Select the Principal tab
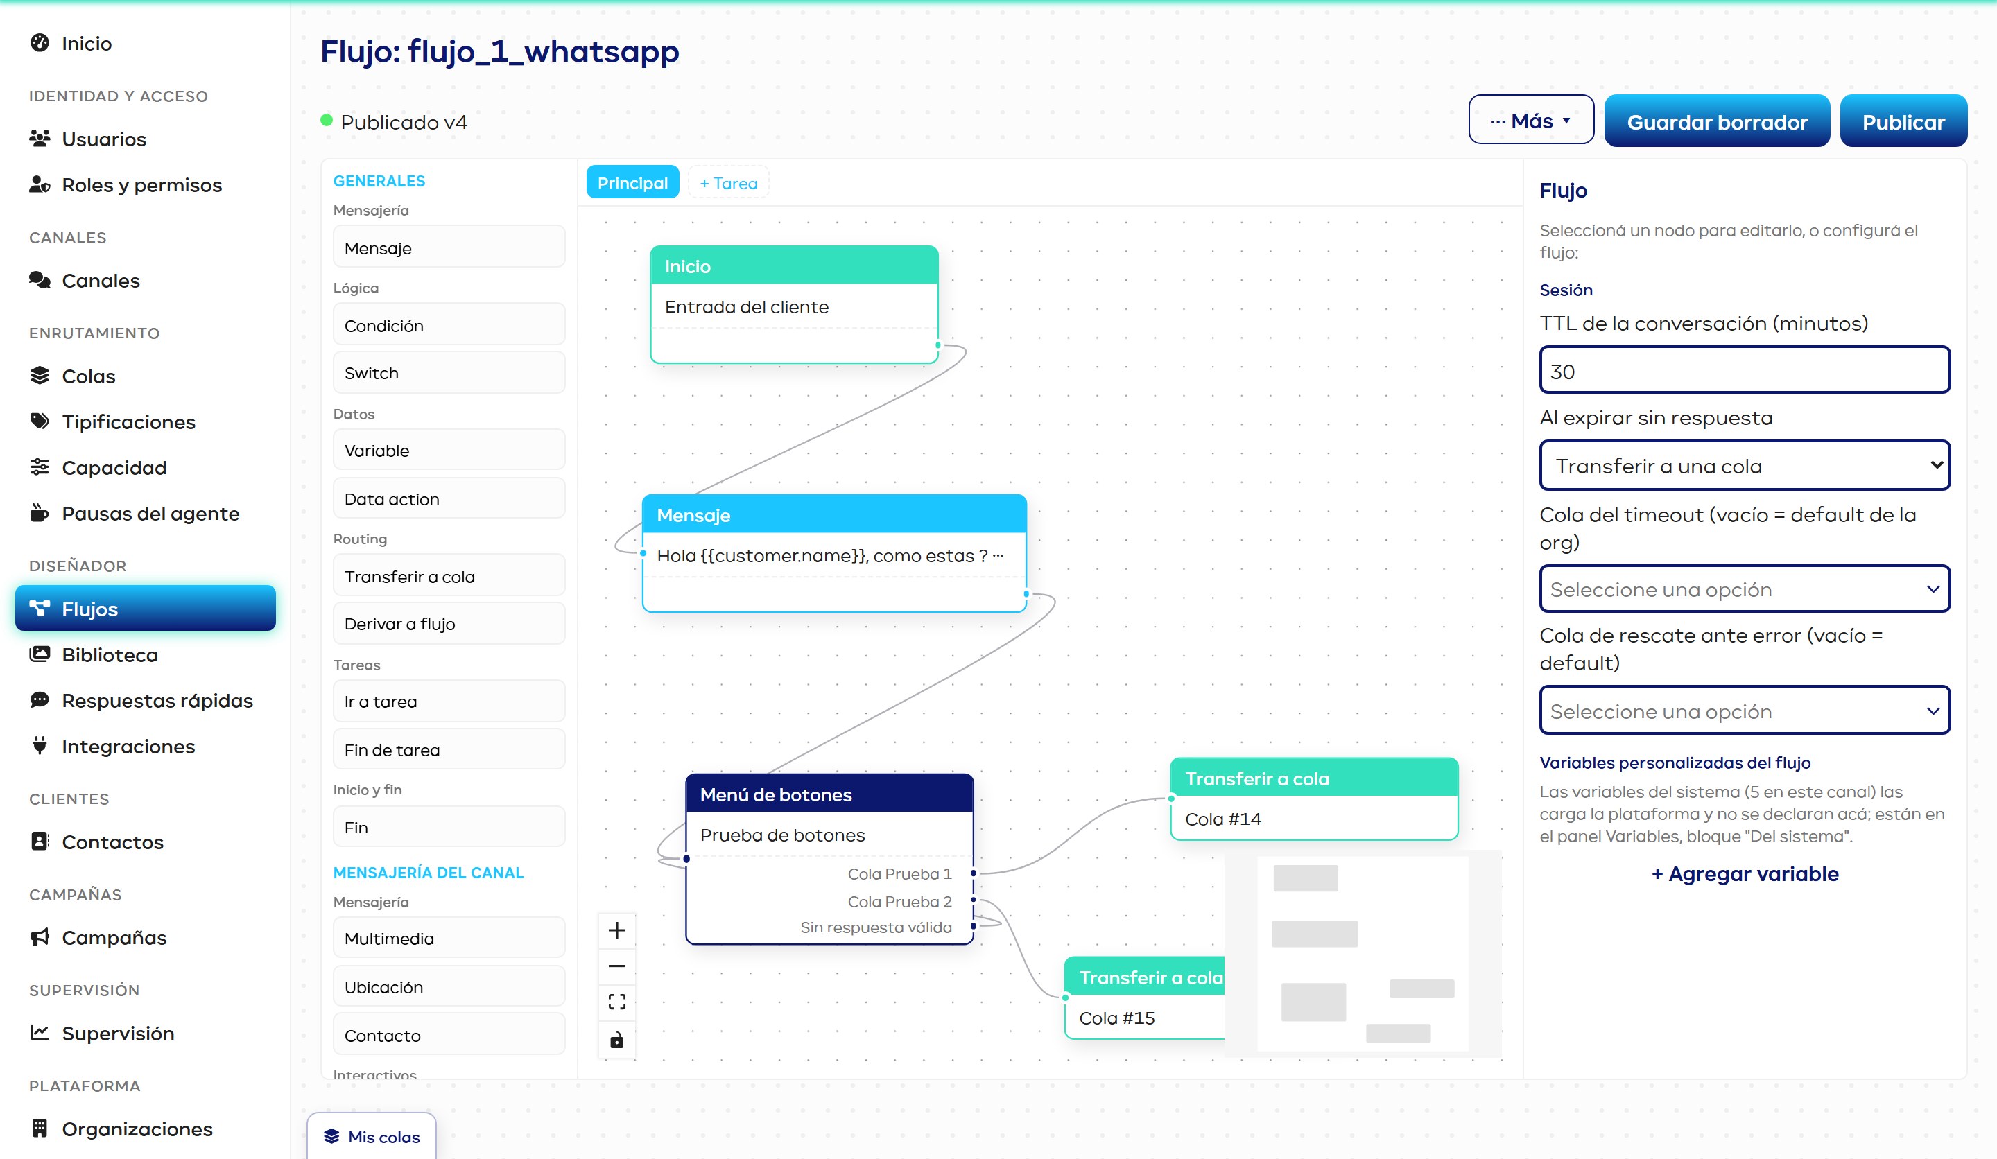Screen dimensions: 1997x1159 pyautogui.click(x=632, y=183)
